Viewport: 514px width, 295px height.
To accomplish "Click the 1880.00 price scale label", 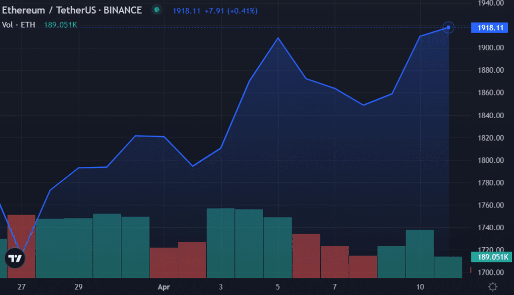I will coord(491,70).
